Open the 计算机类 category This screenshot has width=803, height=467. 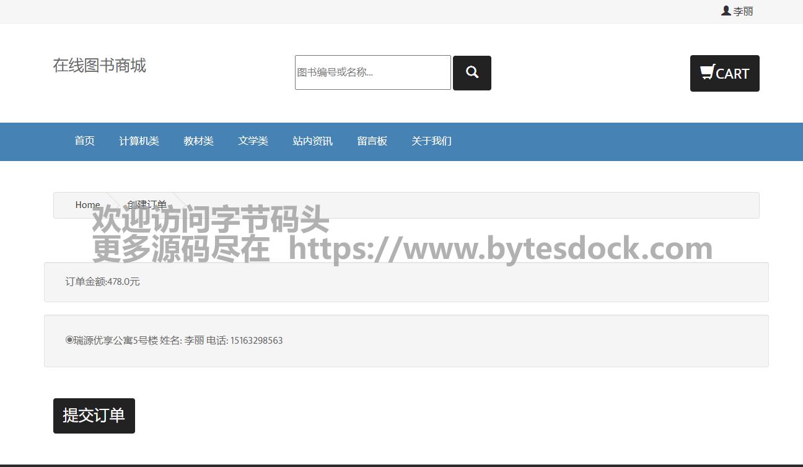(x=139, y=141)
